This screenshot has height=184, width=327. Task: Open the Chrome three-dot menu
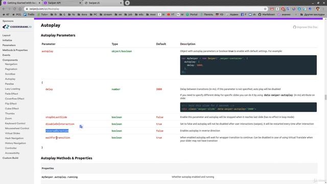tap(323, 9)
